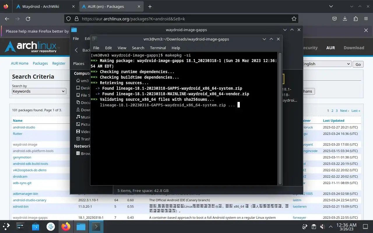Screen dimensions: 373x233
Task: Open AUR Home link
Action: (x=20, y=63)
